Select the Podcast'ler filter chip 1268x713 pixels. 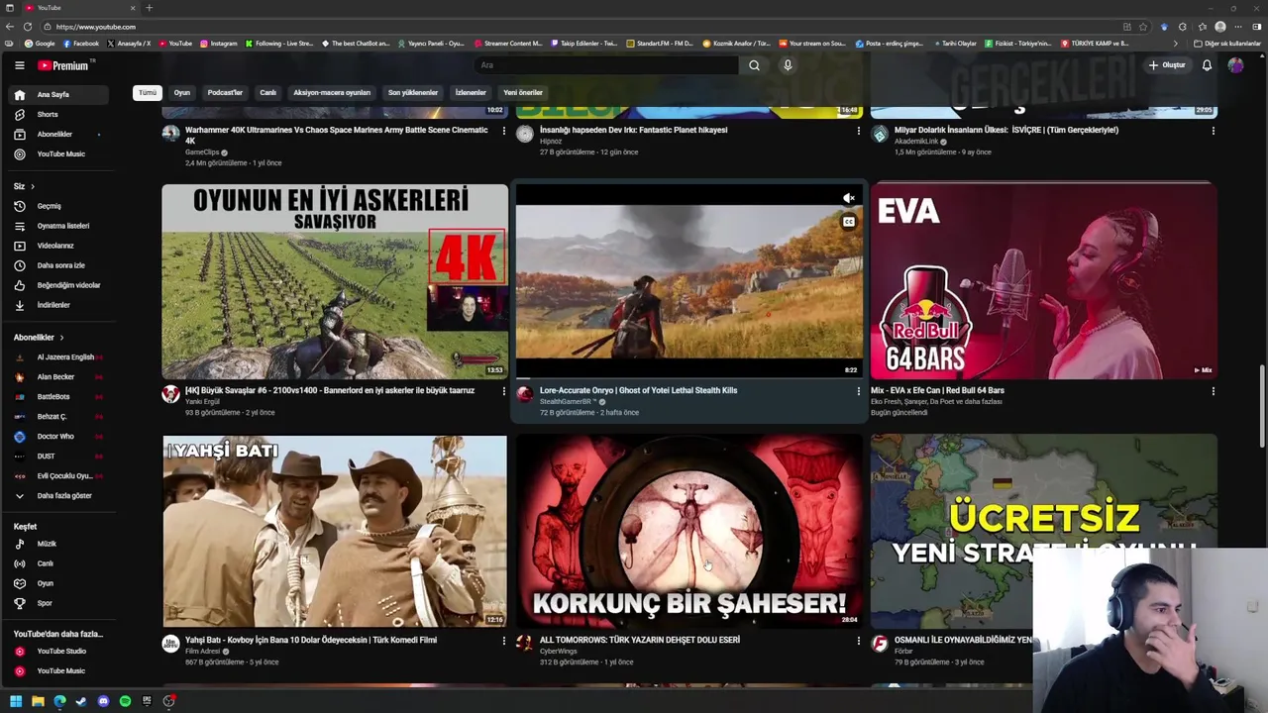click(x=225, y=92)
